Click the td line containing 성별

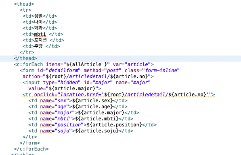pos(40,16)
